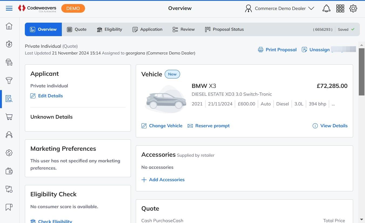
Task: Click the £600.00 vehicle spec value
Action: pos(246,104)
